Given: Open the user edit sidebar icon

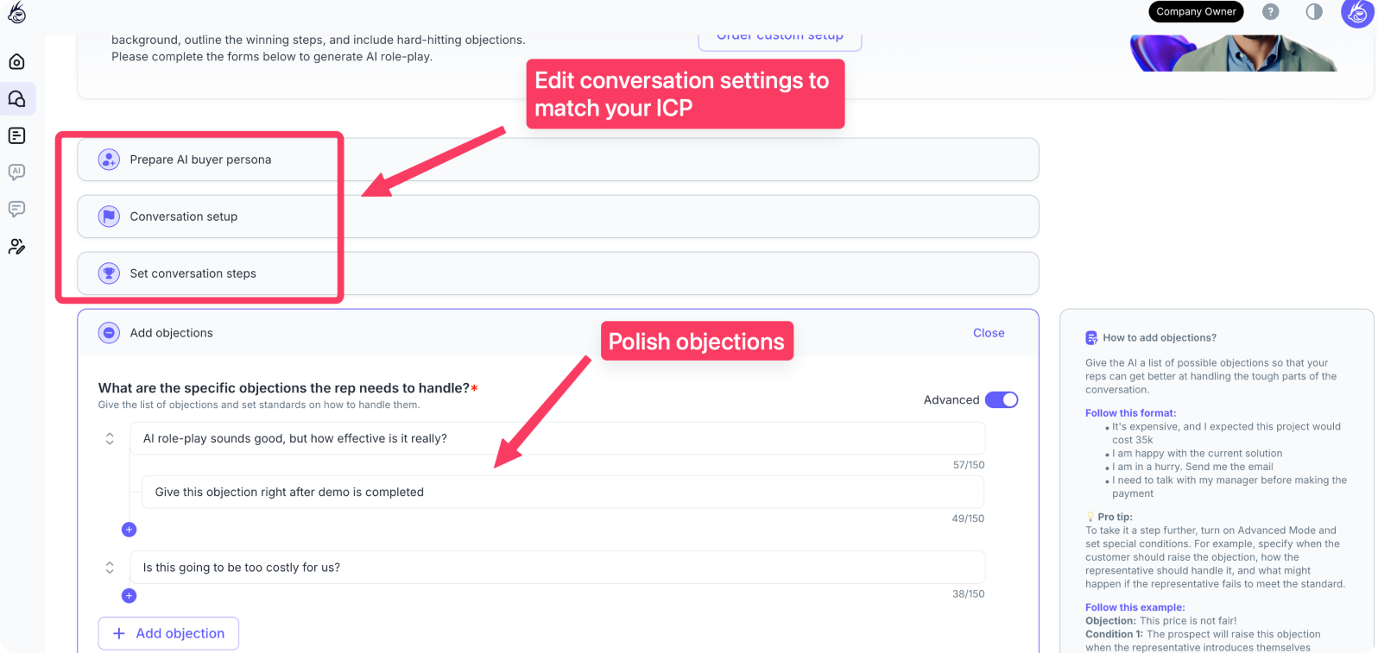Looking at the screenshot, I should 16,247.
